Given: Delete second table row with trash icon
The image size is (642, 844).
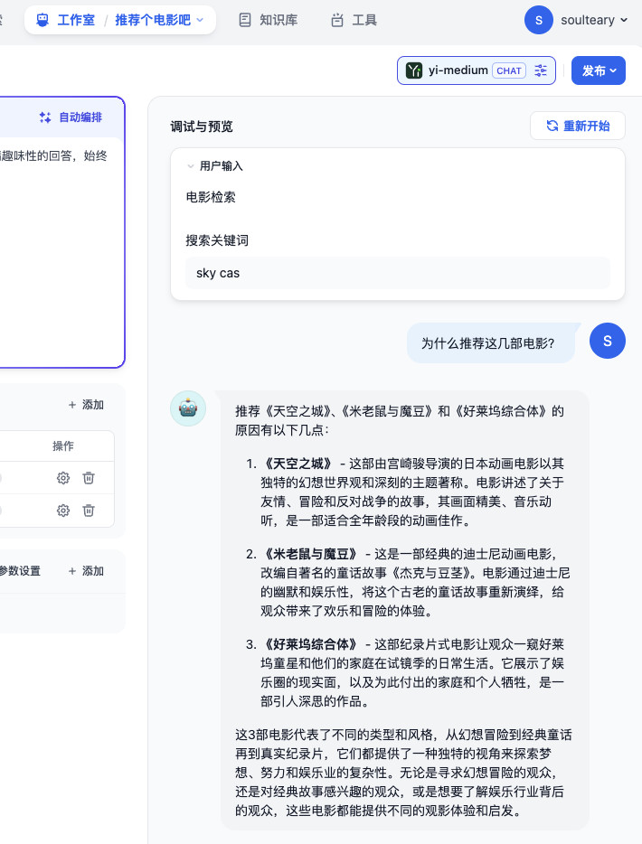Looking at the screenshot, I should click(89, 511).
